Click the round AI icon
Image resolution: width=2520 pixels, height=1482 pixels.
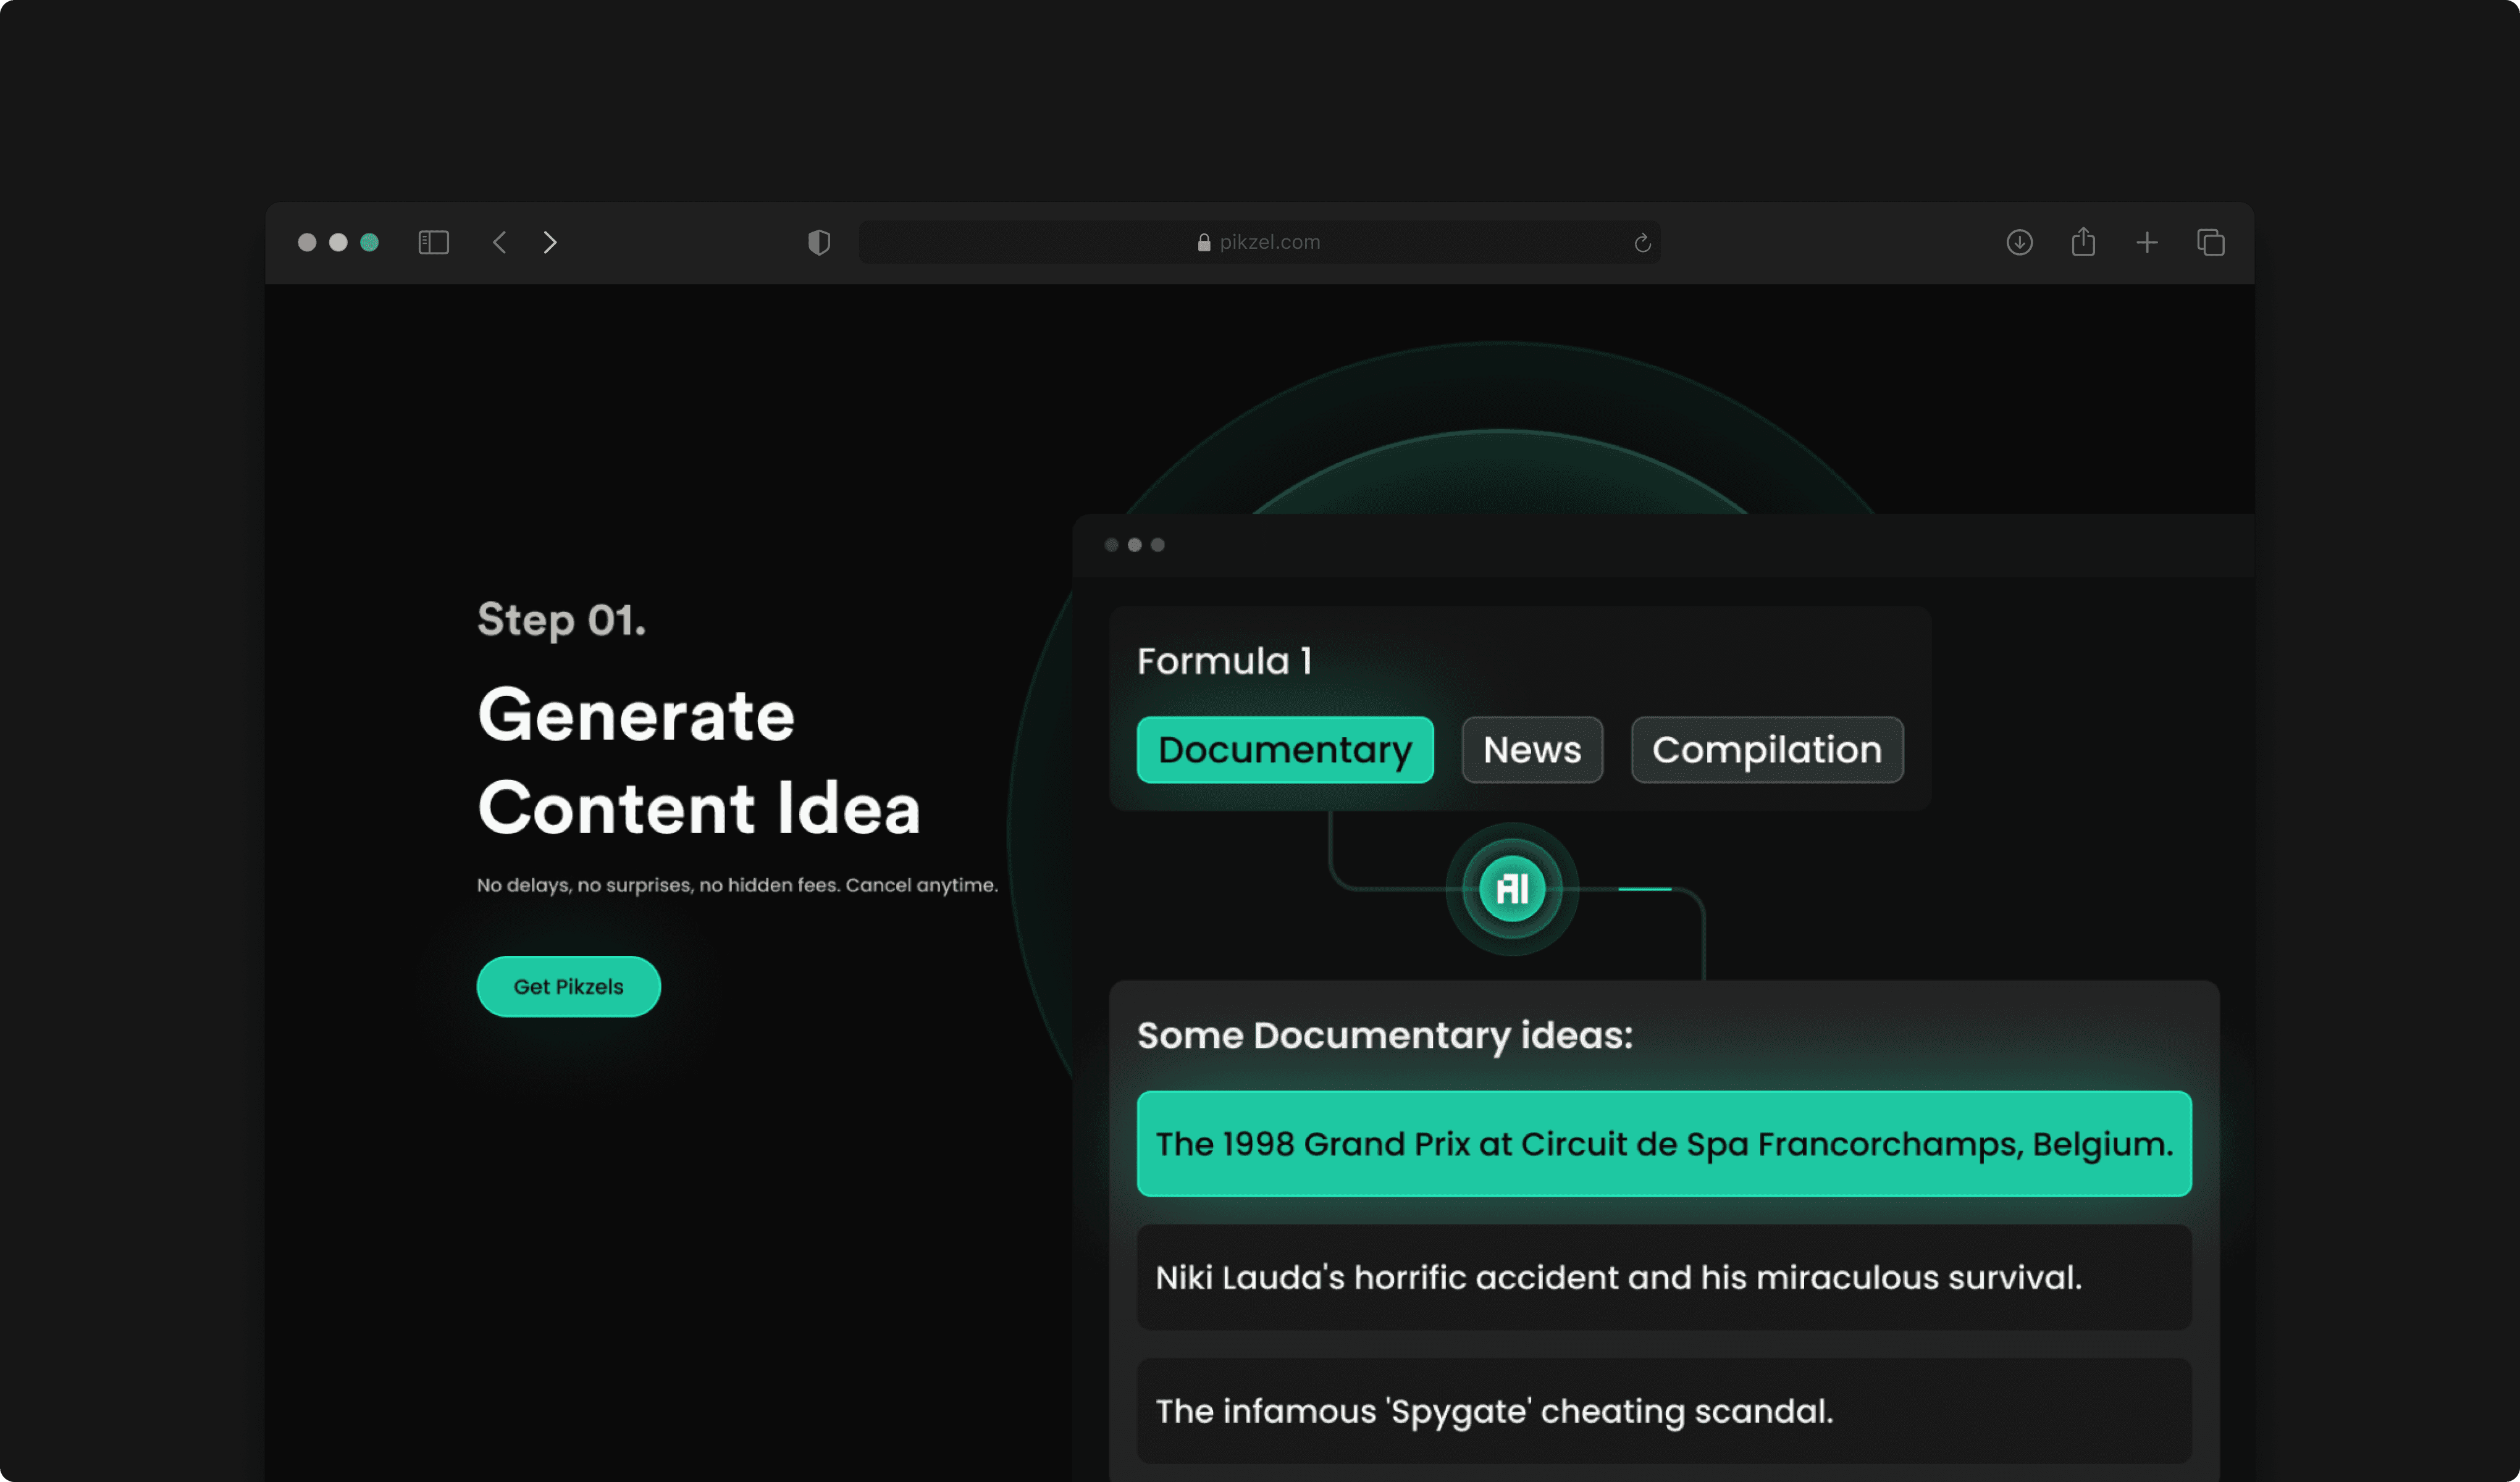coord(1512,889)
